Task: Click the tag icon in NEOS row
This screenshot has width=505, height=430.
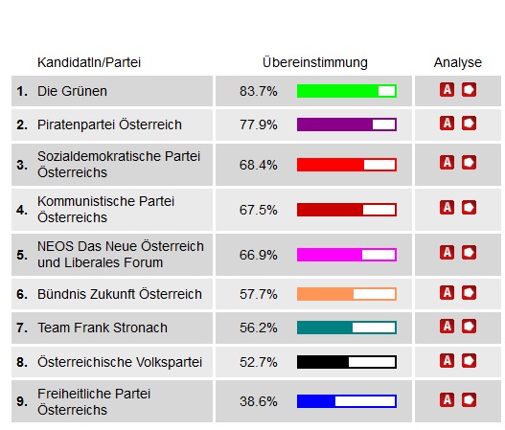Action: tap(469, 253)
